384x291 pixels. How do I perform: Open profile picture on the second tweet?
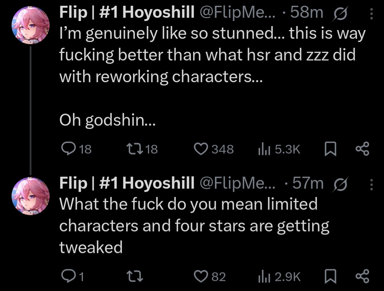[x=31, y=196]
